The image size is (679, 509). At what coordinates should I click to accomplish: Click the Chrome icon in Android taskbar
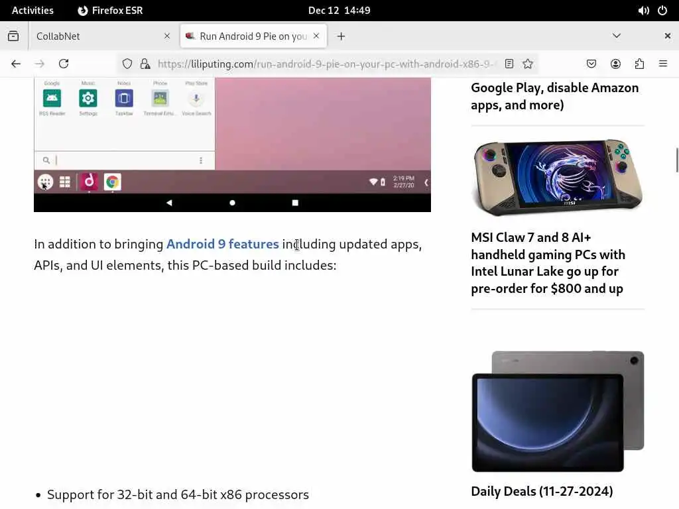113,182
